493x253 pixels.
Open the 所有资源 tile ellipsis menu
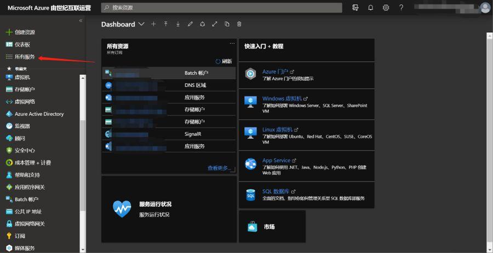[x=232, y=43]
